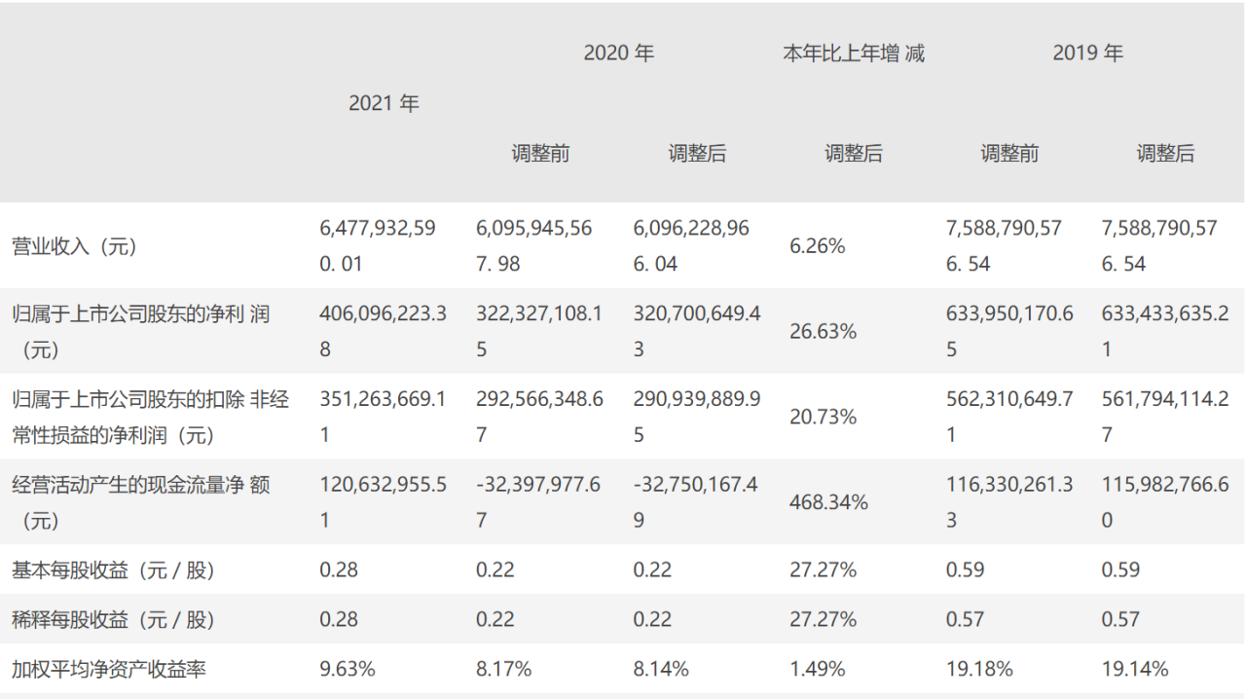Viewport: 1246px width, 699px height.
Task: Select the value 290,939,889.95
Action: (696, 417)
